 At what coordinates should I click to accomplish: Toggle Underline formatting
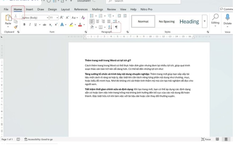tap(35, 24)
